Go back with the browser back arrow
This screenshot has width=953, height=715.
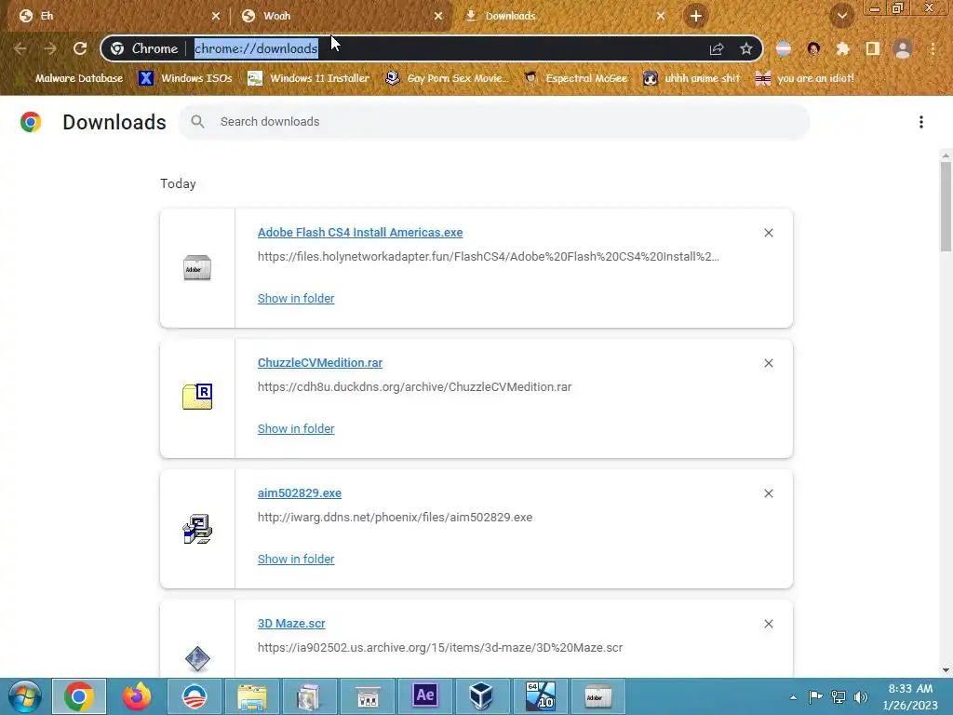click(20, 48)
